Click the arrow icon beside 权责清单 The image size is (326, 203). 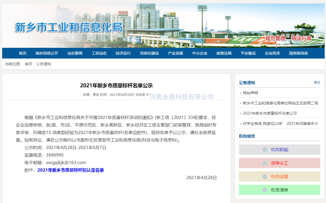(265, 190)
